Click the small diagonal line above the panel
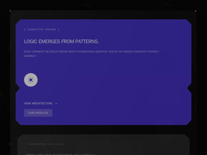The width and height of the screenshot is (207, 155). [x=88, y=6]
